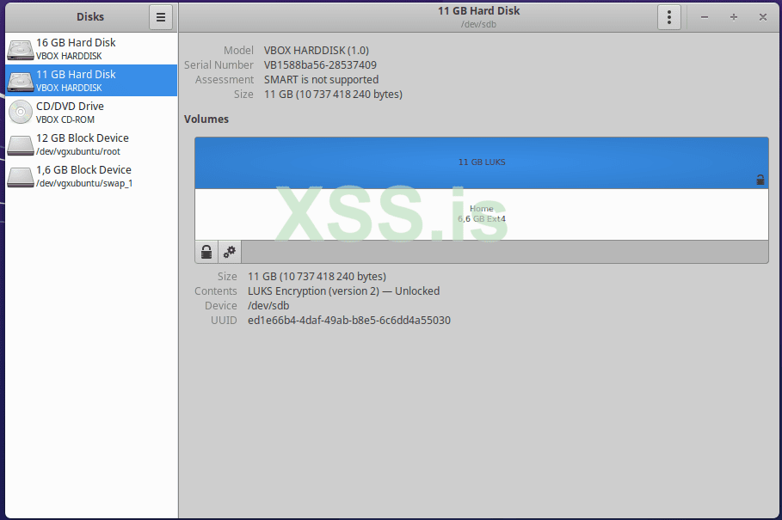The image size is (782, 520).
Task: Click the Device value /dev/sdb
Action: pos(268,306)
